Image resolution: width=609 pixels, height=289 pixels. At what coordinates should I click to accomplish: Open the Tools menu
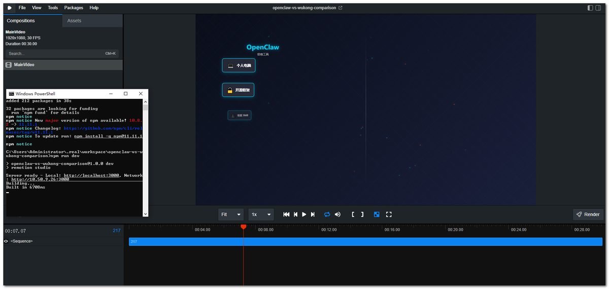53,8
